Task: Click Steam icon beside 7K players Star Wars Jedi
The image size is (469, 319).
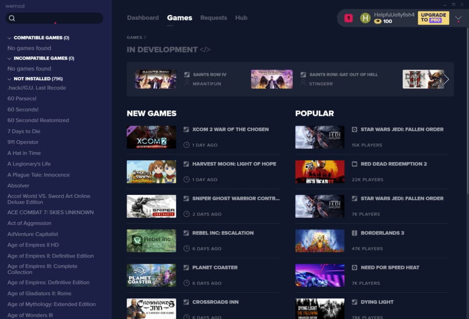Action: point(354,198)
